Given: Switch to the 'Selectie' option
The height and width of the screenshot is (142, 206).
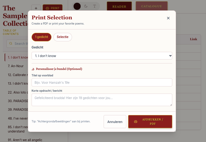Looking at the screenshot, I should [x=63, y=37].
